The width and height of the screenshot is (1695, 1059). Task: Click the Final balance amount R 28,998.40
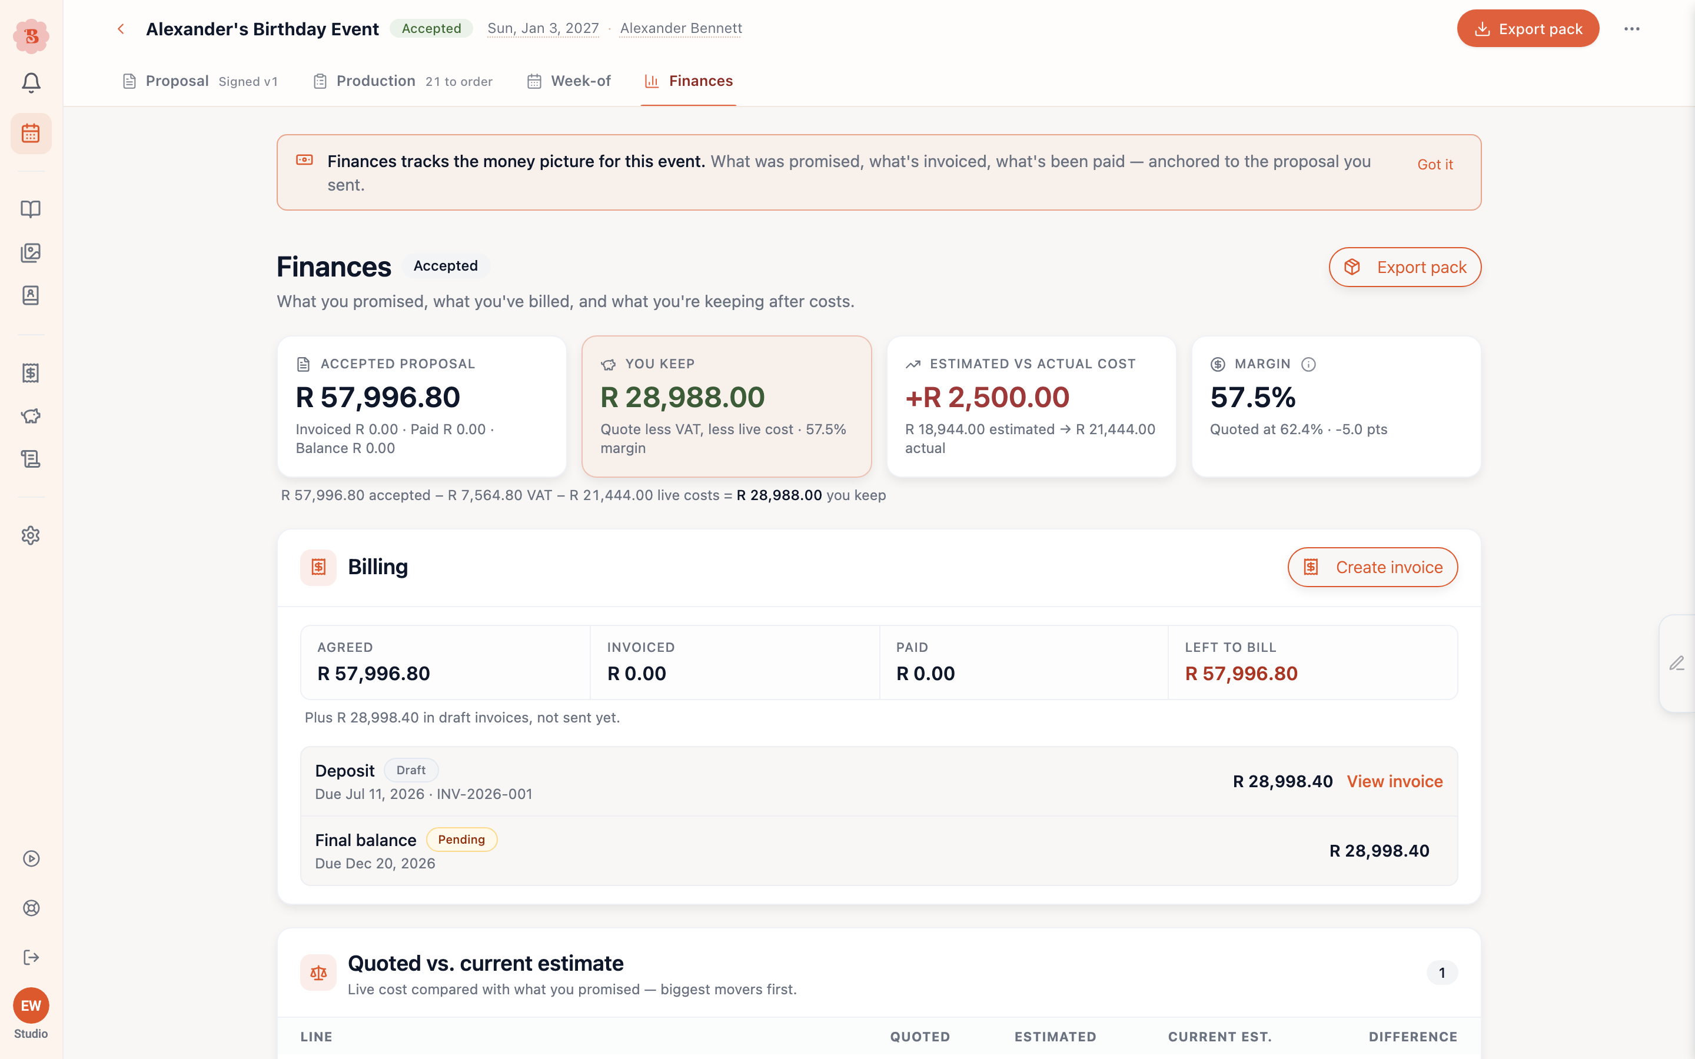1379,850
